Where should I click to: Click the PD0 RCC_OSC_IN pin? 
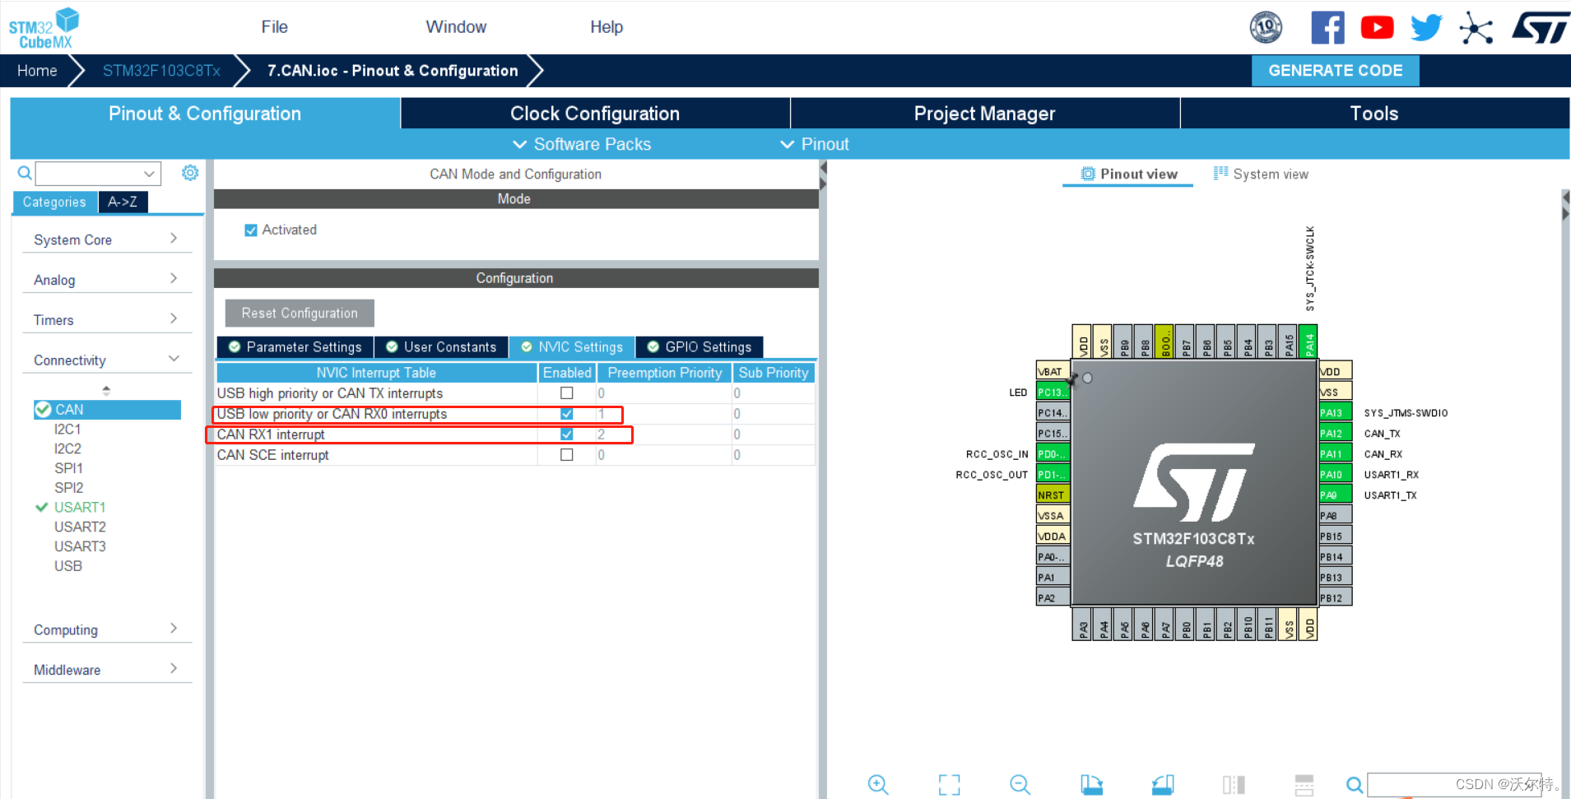1053,453
